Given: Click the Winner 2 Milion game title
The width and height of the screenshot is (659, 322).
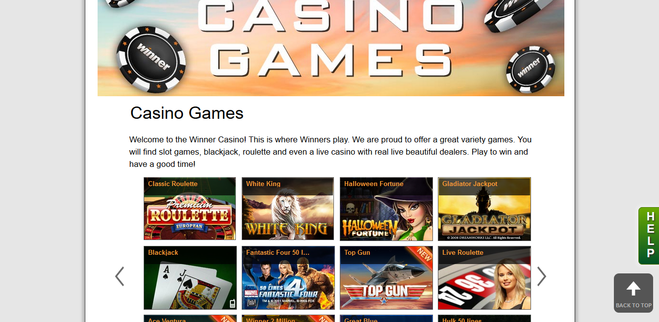Looking at the screenshot, I should point(271,320).
